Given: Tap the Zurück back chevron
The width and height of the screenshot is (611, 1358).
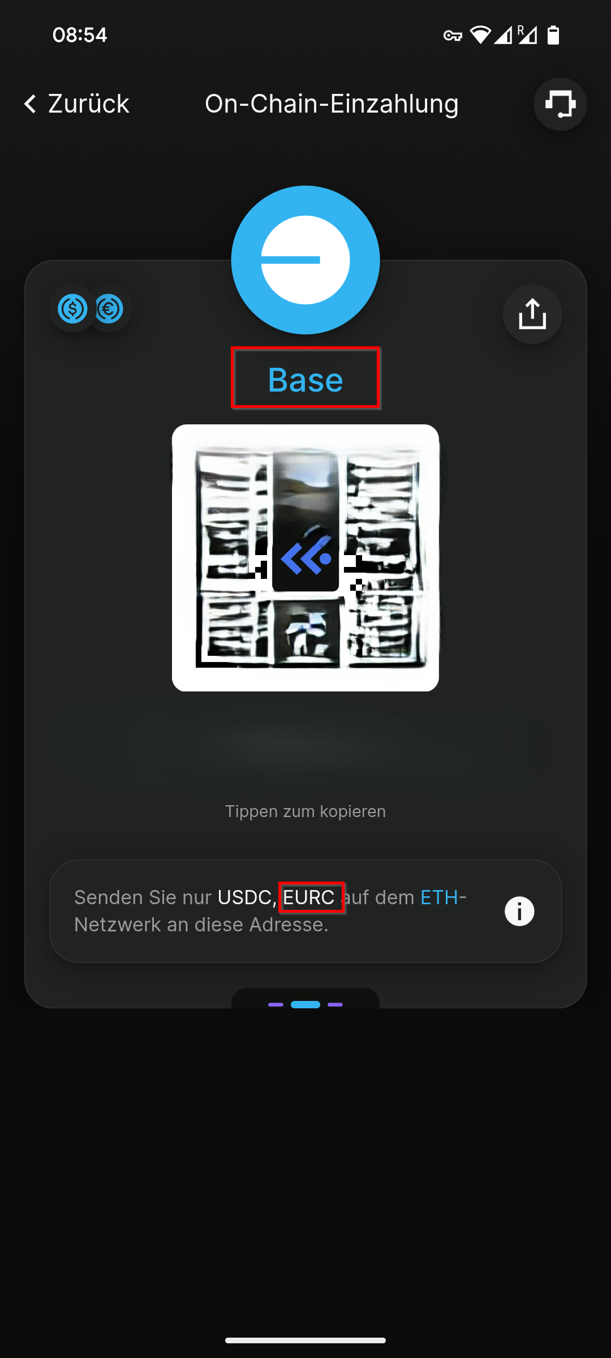Looking at the screenshot, I should point(31,104).
